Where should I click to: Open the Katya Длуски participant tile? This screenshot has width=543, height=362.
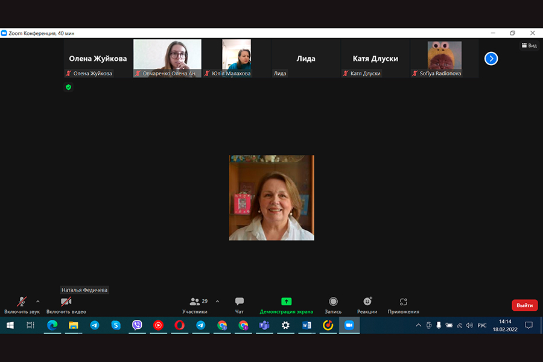[375, 59]
